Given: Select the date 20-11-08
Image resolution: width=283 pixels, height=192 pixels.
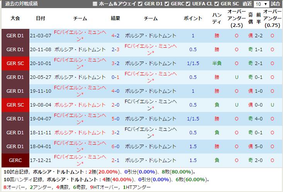Looking at the screenshot, I should [41, 50].
